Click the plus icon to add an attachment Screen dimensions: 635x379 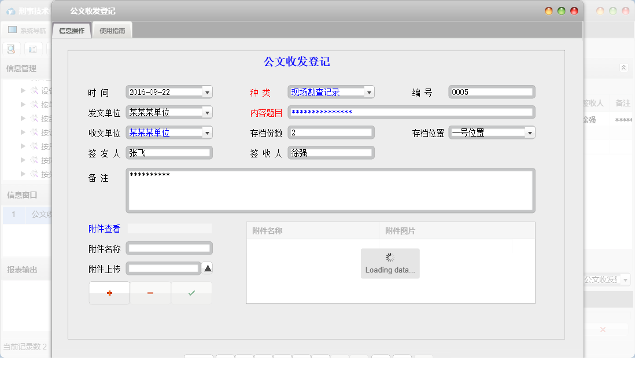[x=109, y=292]
